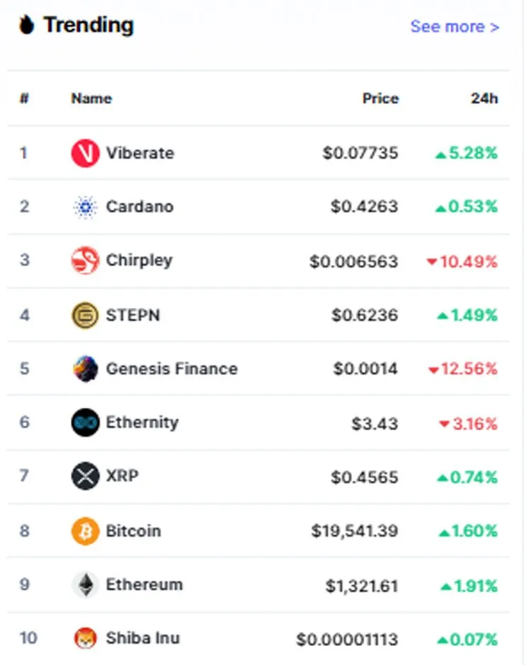Open the Viberate coin name link
Screen dimensions: 524x665
coord(140,153)
